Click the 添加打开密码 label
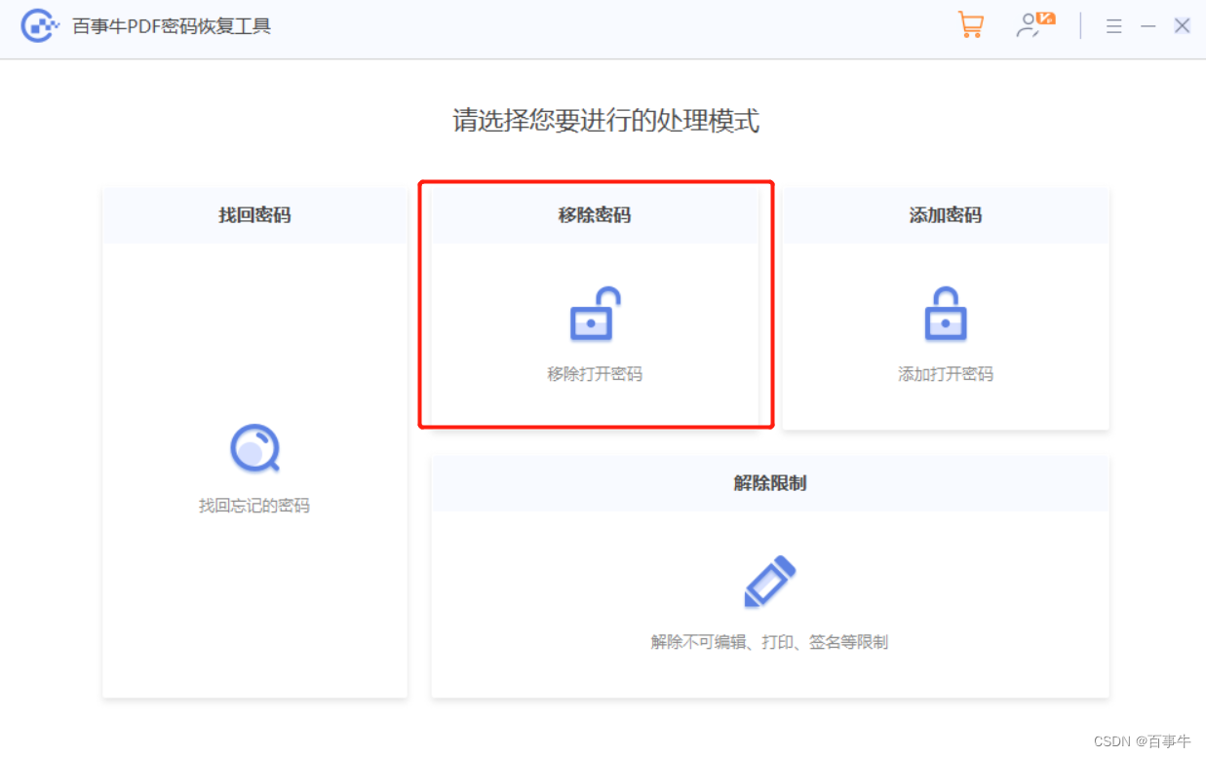Viewport: 1206px width, 757px height. (945, 374)
